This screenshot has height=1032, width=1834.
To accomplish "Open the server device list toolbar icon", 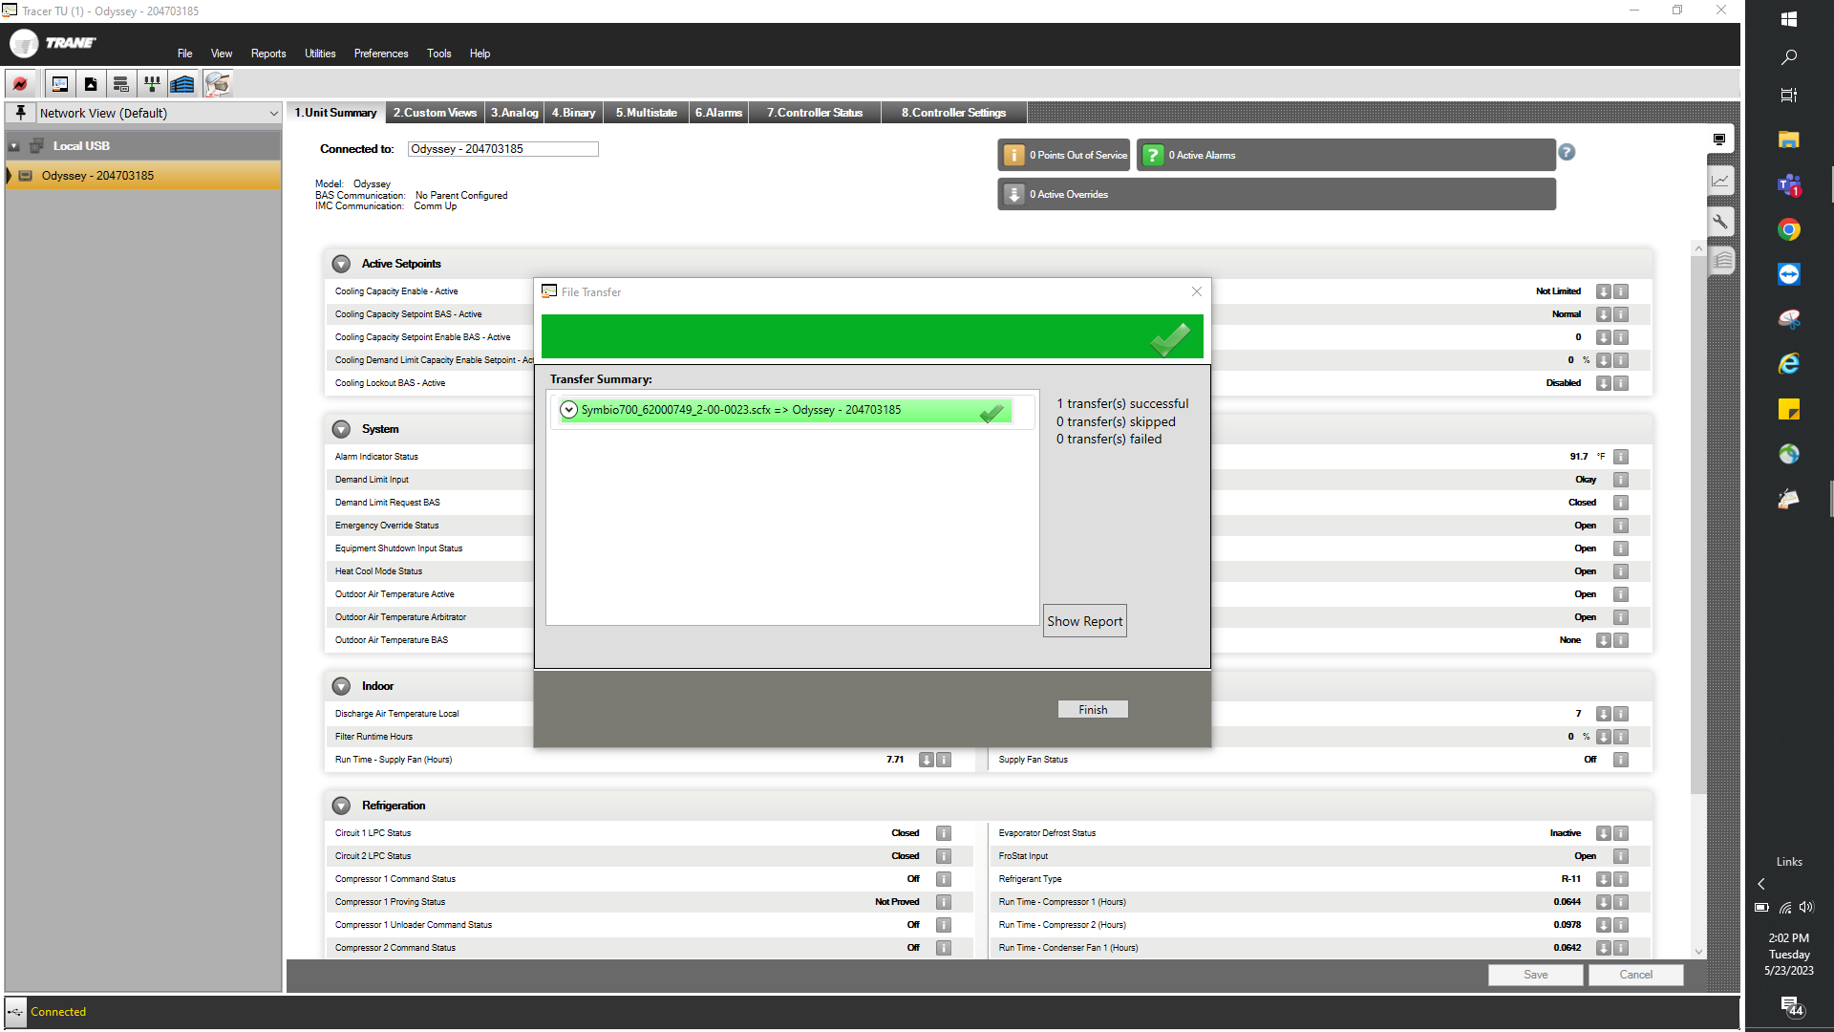I will (x=120, y=84).
